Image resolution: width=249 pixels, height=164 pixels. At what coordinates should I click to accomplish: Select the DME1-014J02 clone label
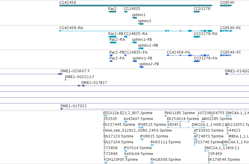coord(237,71)
